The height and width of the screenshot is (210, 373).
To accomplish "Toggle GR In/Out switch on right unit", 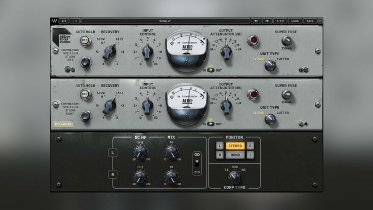I will (x=210, y=124).
